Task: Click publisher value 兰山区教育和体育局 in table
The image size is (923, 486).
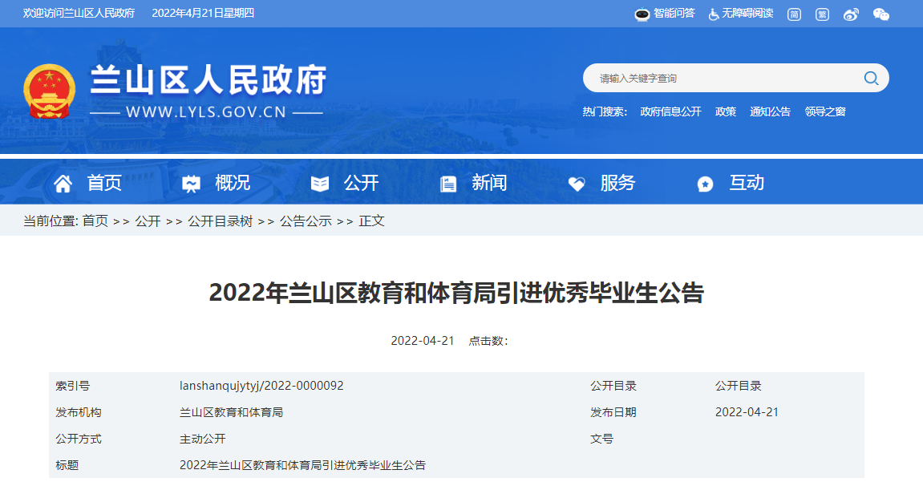Action: tap(231, 412)
